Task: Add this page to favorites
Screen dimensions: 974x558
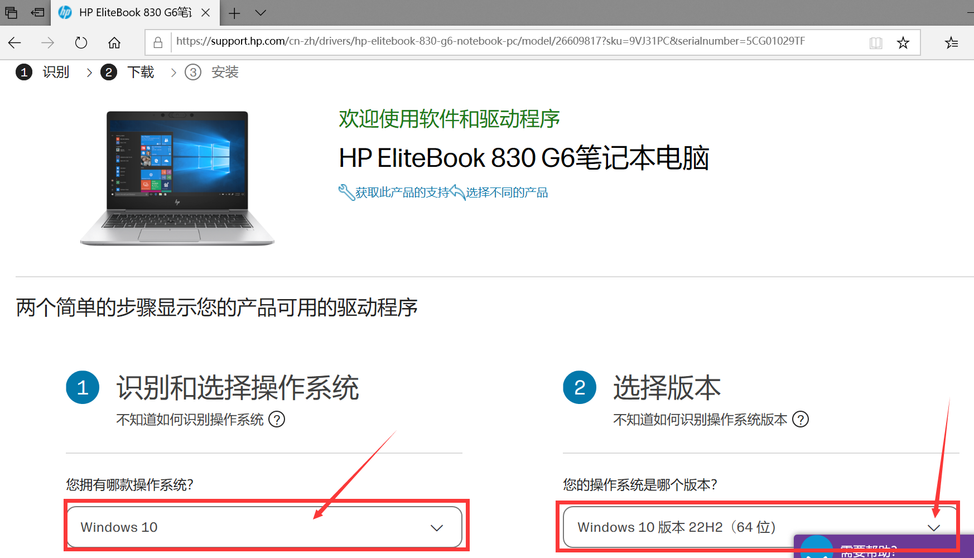Action: pyautogui.click(x=903, y=43)
